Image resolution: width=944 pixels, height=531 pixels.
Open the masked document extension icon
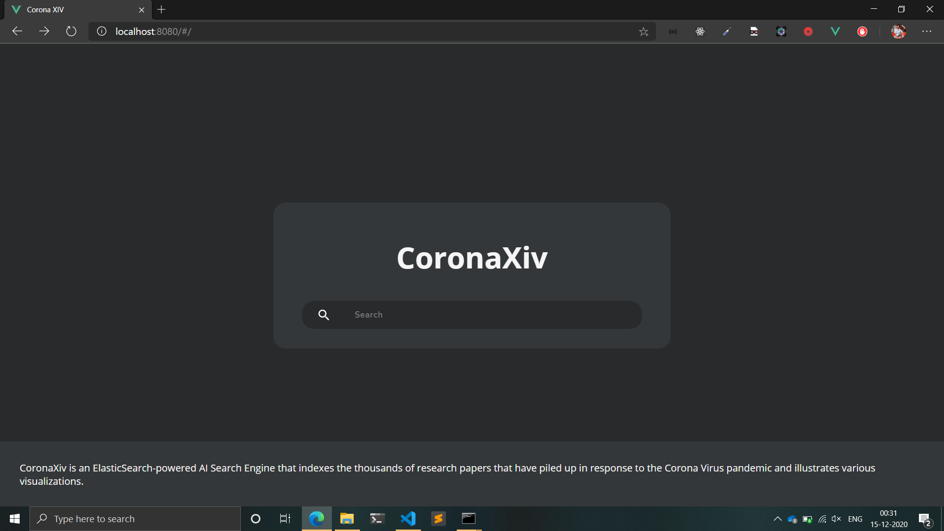pos(754,31)
